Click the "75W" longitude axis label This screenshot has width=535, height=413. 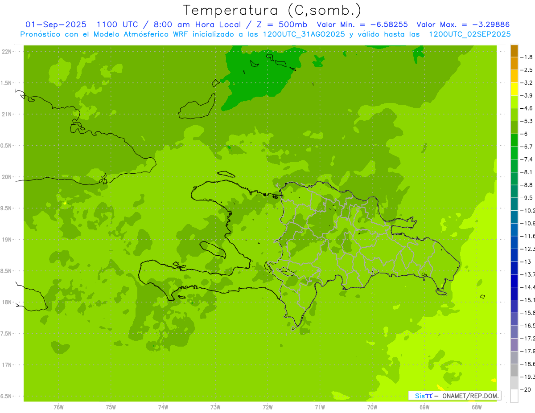point(111,407)
